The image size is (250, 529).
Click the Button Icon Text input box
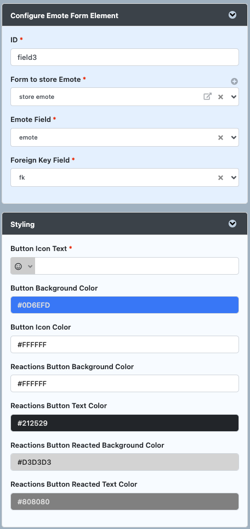point(137,266)
